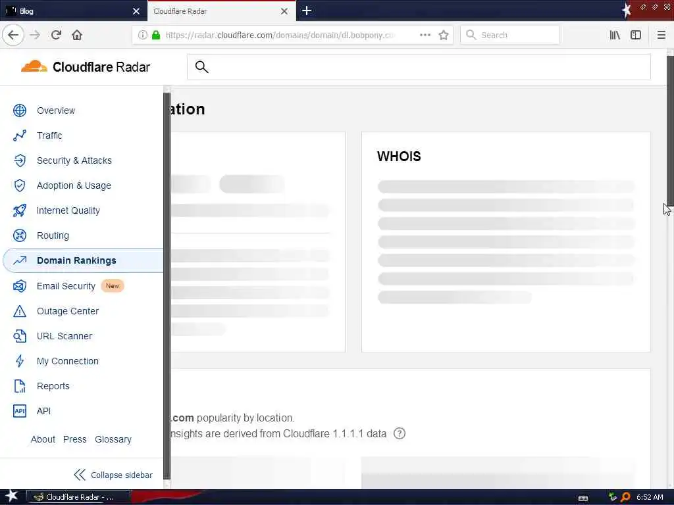Open the API icon in sidebar
674x505 pixels.
[x=20, y=411]
